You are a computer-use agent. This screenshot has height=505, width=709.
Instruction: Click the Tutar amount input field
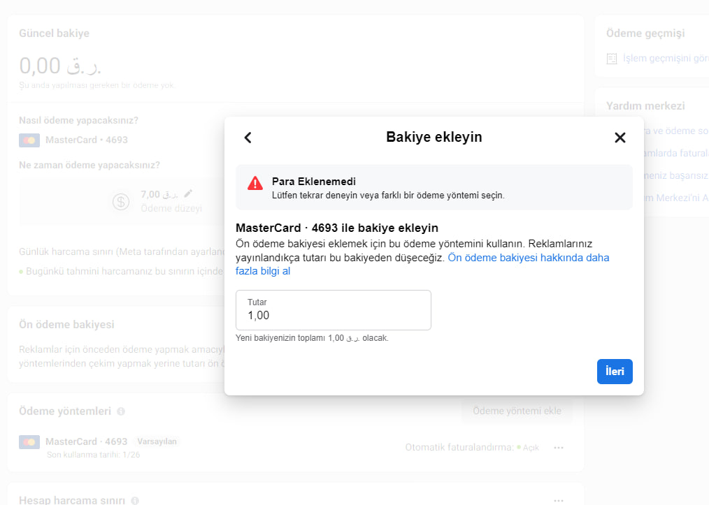334,310
